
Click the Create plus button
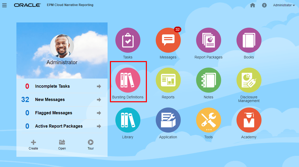pos(33,145)
